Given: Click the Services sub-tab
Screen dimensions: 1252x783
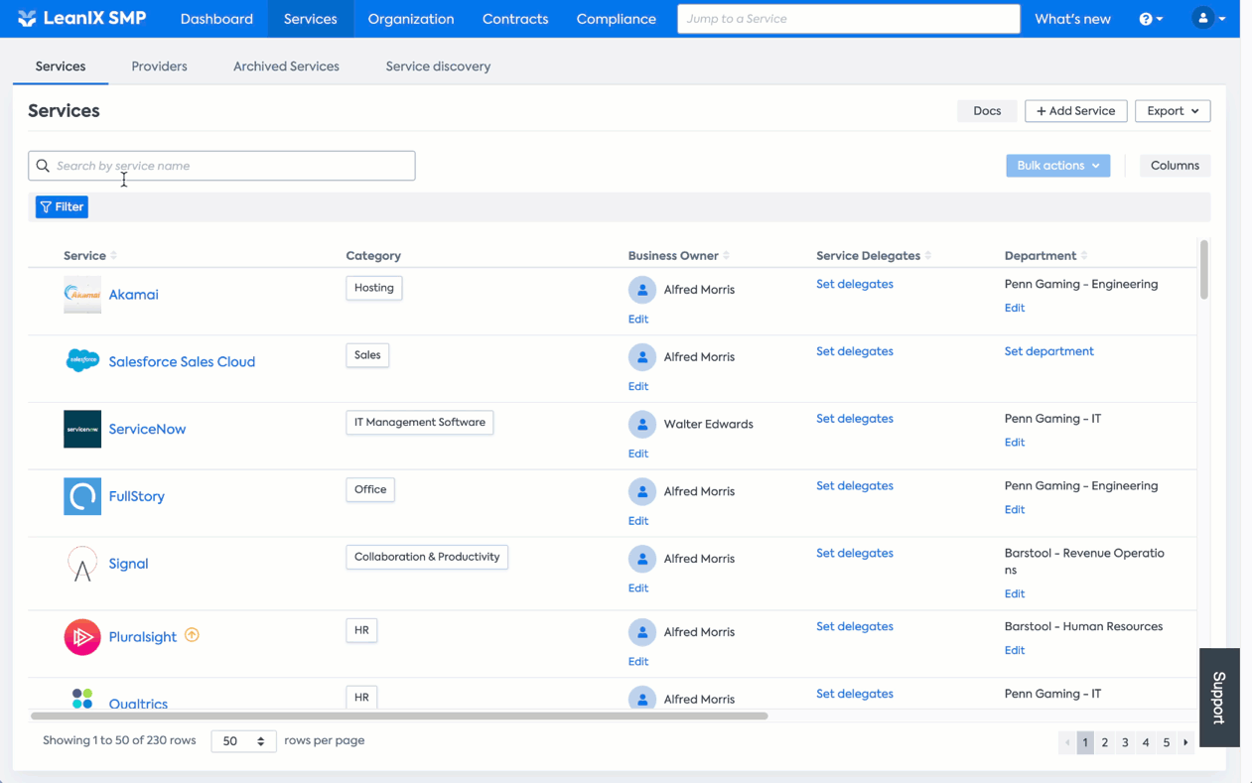Looking at the screenshot, I should pos(61,66).
